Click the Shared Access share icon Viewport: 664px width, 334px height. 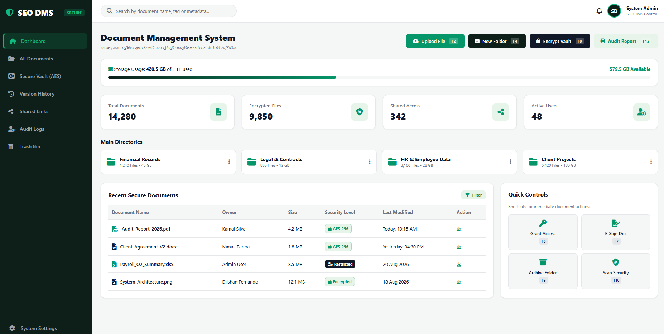[501, 112]
